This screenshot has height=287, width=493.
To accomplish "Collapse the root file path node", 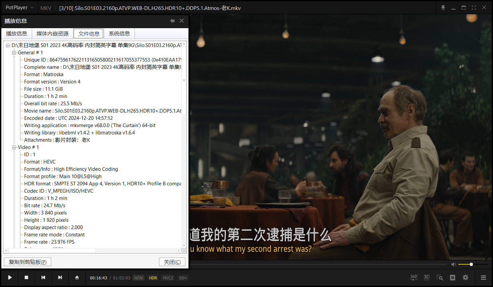I will (x=8, y=46).
